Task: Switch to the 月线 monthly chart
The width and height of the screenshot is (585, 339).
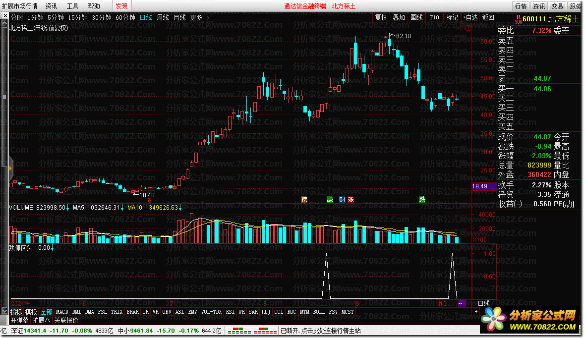Action: tap(179, 17)
